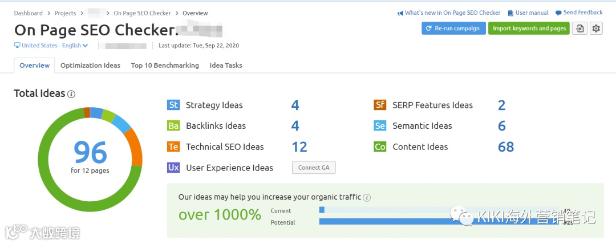Click the Current traffic bar

[x=322, y=210]
